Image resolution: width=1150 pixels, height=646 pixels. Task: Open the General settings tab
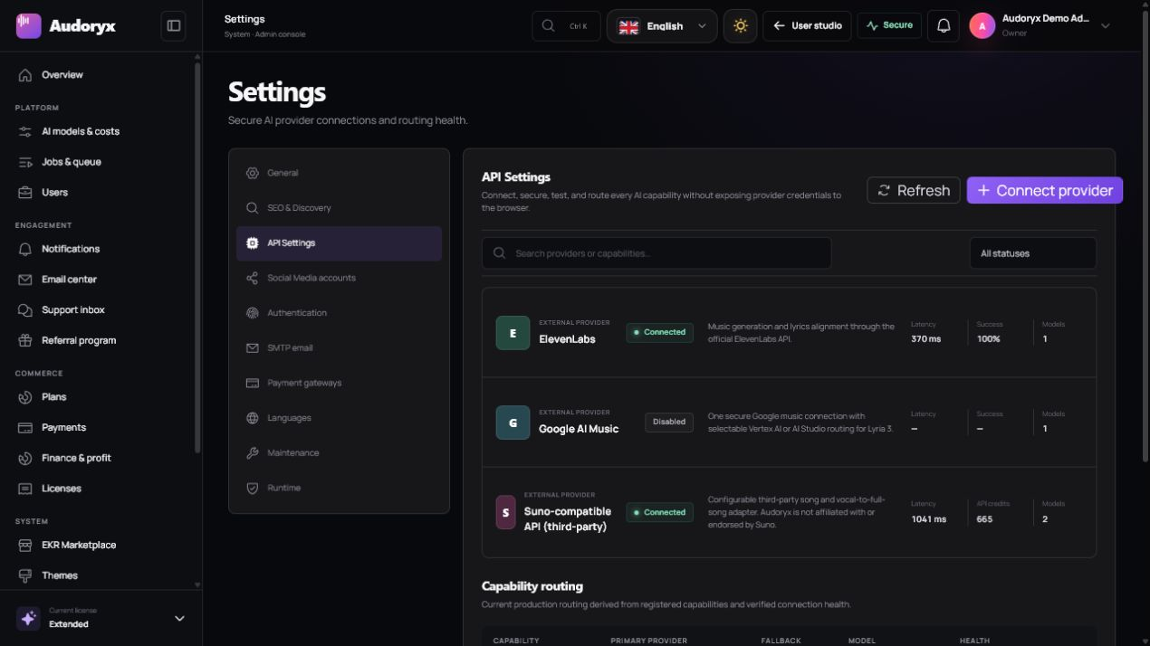339,173
